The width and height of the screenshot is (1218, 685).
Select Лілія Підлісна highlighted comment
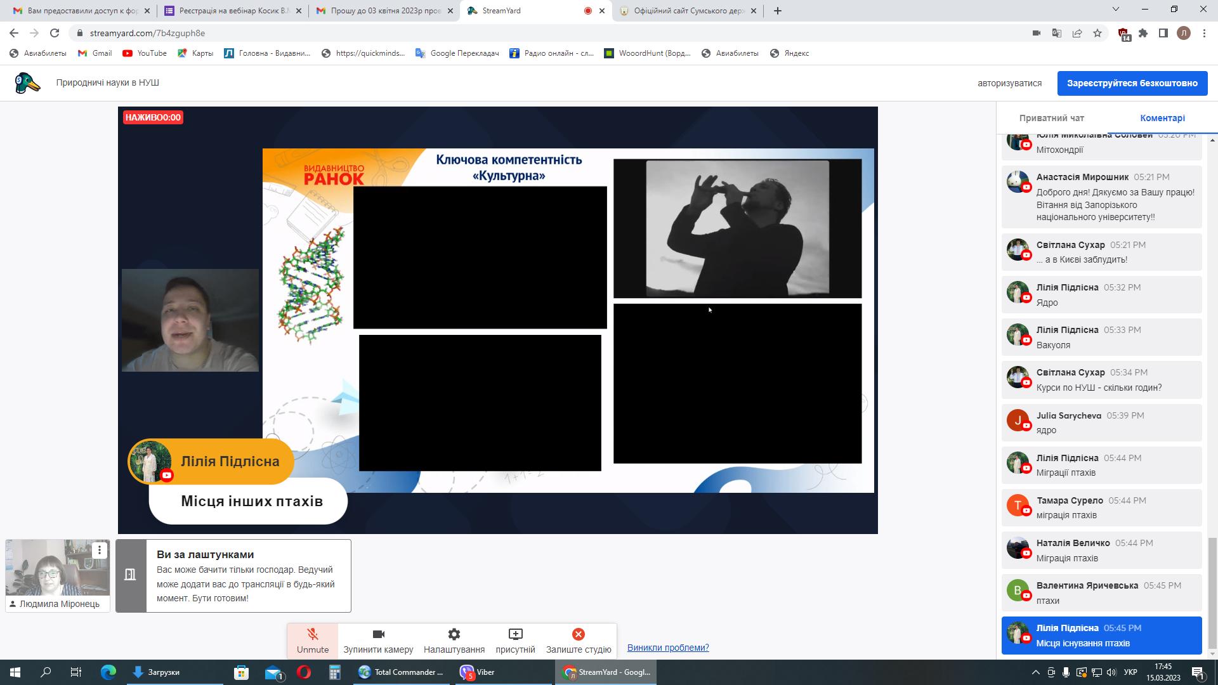pyautogui.click(x=1101, y=636)
